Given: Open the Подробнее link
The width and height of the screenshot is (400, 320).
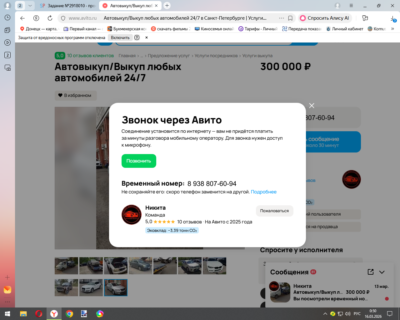Looking at the screenshot, I should point(264,192).
